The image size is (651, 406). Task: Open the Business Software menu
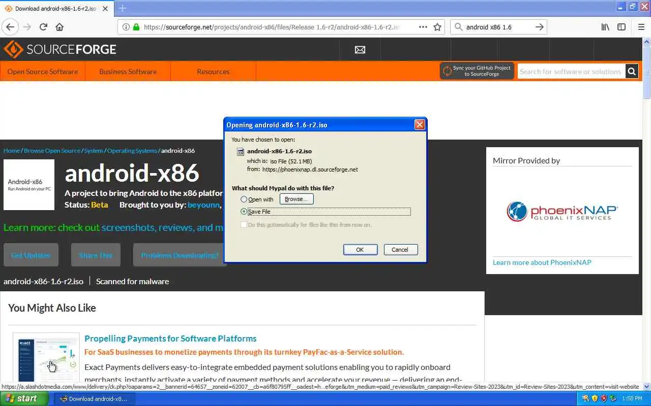128,72
